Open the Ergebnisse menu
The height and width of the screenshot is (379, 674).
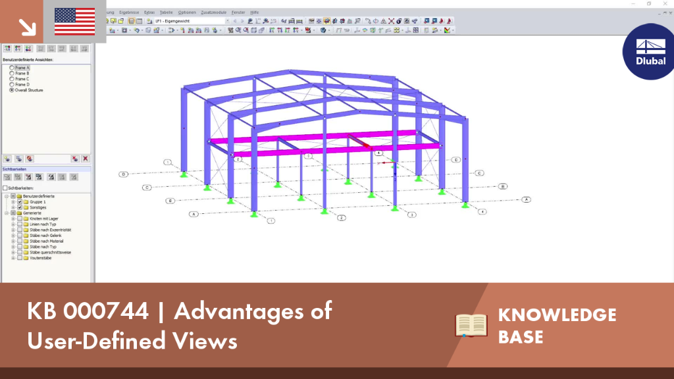point(129,13)
